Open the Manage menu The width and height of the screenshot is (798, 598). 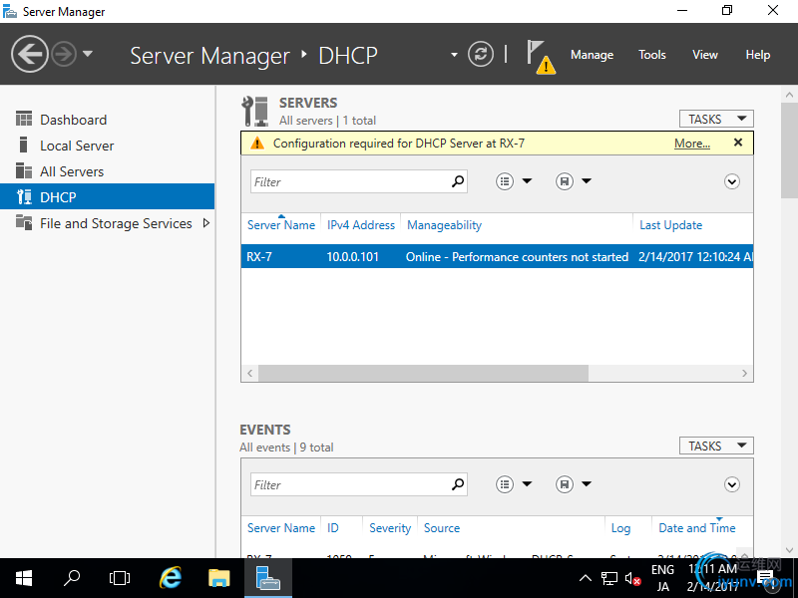pyautogui.click(x=592, y=55)
